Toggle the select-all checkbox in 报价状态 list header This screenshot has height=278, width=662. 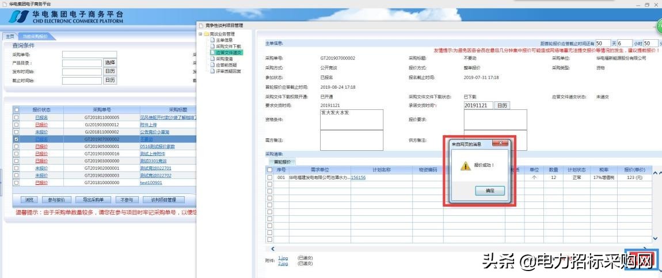pyautogui.click(x=17, y=110)
